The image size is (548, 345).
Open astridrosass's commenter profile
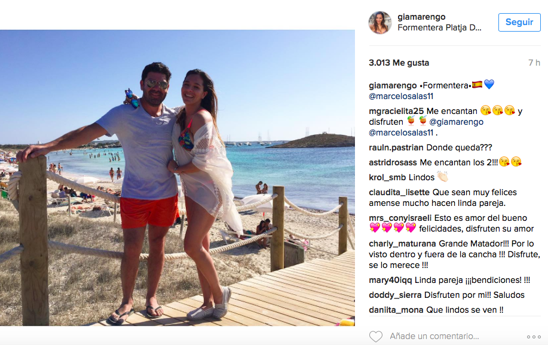[x=393, y=163]
